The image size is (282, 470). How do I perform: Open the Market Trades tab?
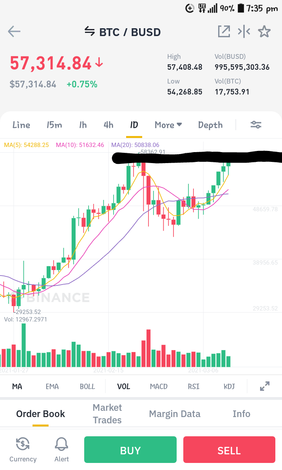coord(107,414)
